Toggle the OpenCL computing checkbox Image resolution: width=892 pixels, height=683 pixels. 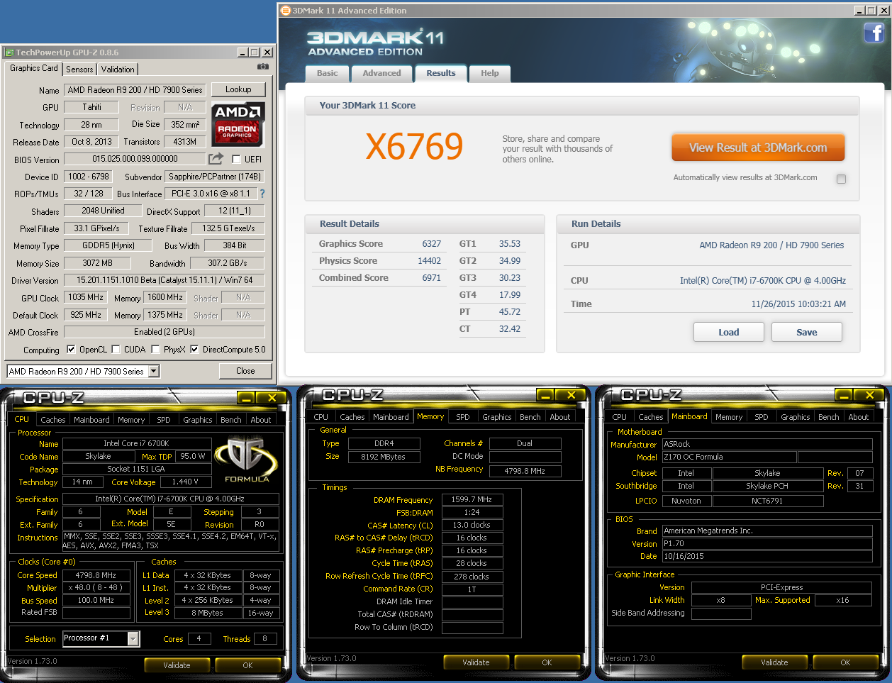coord(71,349)
